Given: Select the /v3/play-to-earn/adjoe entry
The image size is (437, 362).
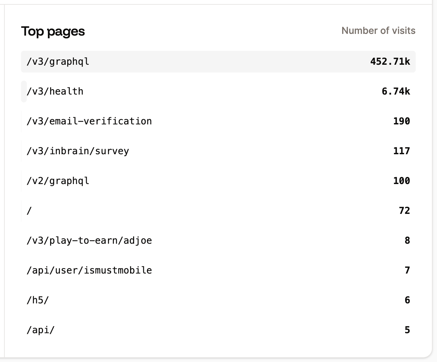Looking at the screenshot, I should (89, 240).
